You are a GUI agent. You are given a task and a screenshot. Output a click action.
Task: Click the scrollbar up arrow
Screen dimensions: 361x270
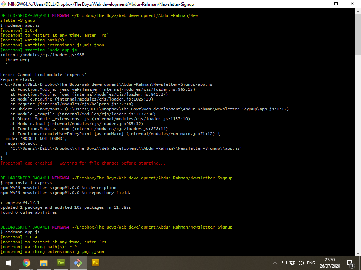(x=357, y=11)
